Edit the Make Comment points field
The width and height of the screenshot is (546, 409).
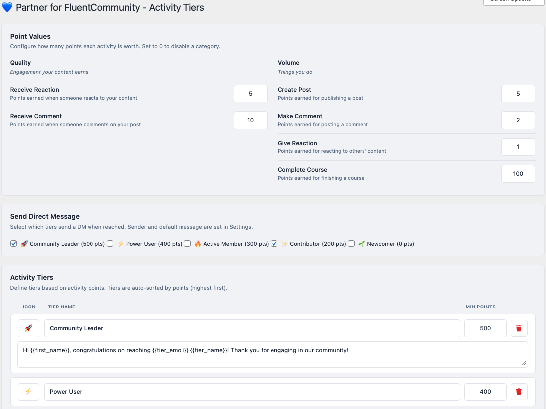tap(518, 120)
